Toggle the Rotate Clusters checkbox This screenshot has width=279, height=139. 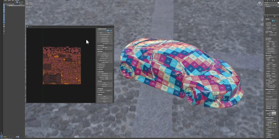98,65
